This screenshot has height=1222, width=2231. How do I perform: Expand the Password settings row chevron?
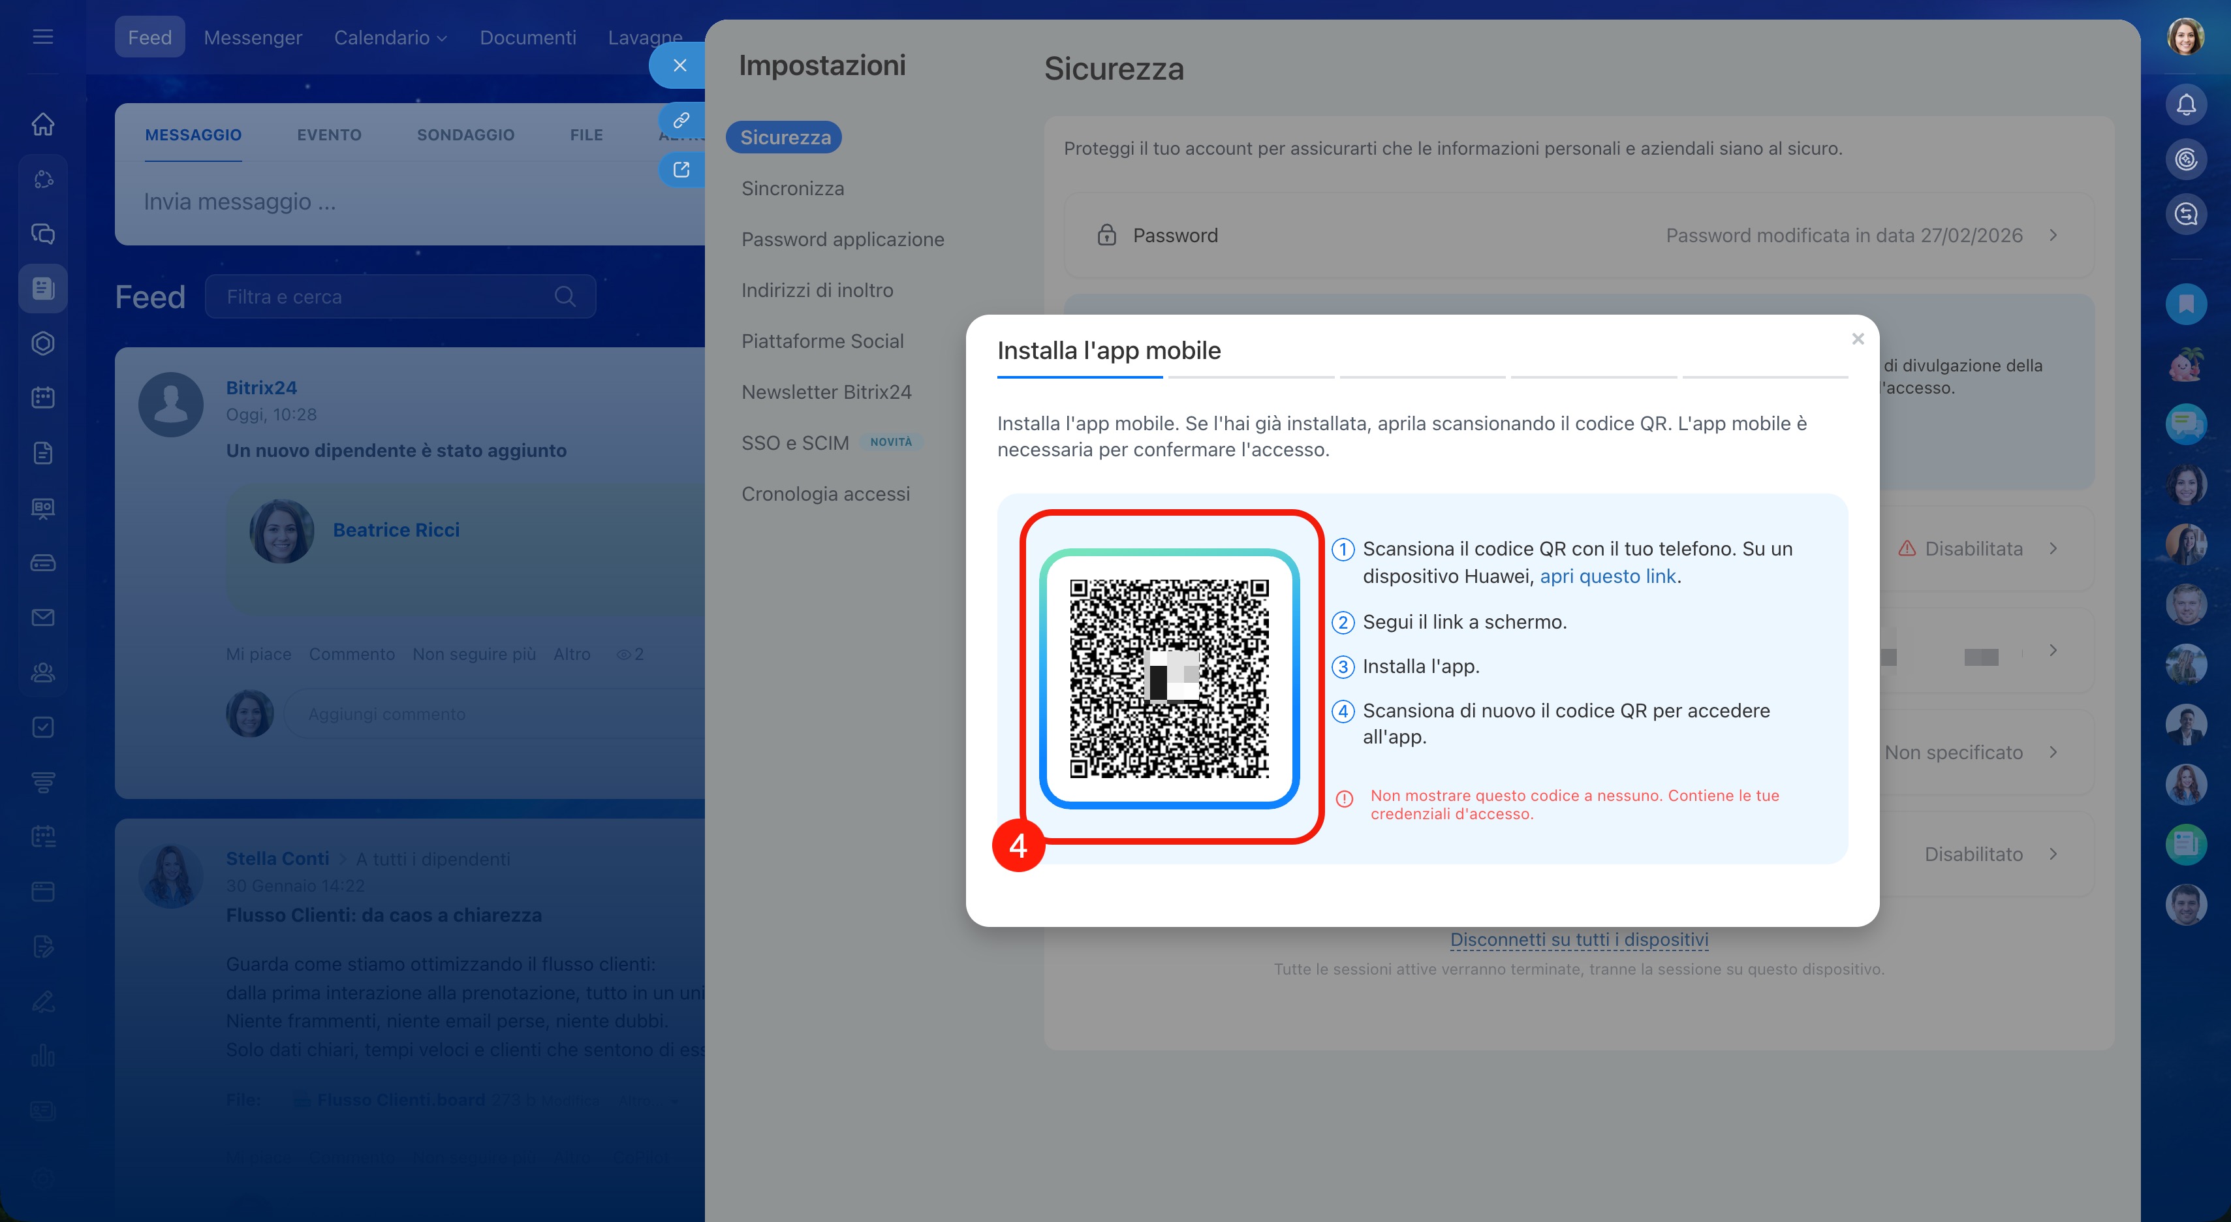pyautogui.click(x=2053, y=236)
